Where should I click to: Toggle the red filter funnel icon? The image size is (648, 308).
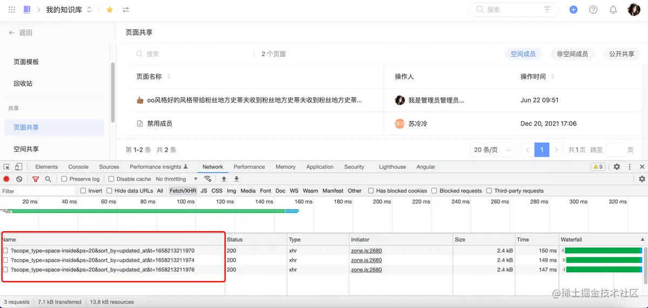(x=36, y=179)
